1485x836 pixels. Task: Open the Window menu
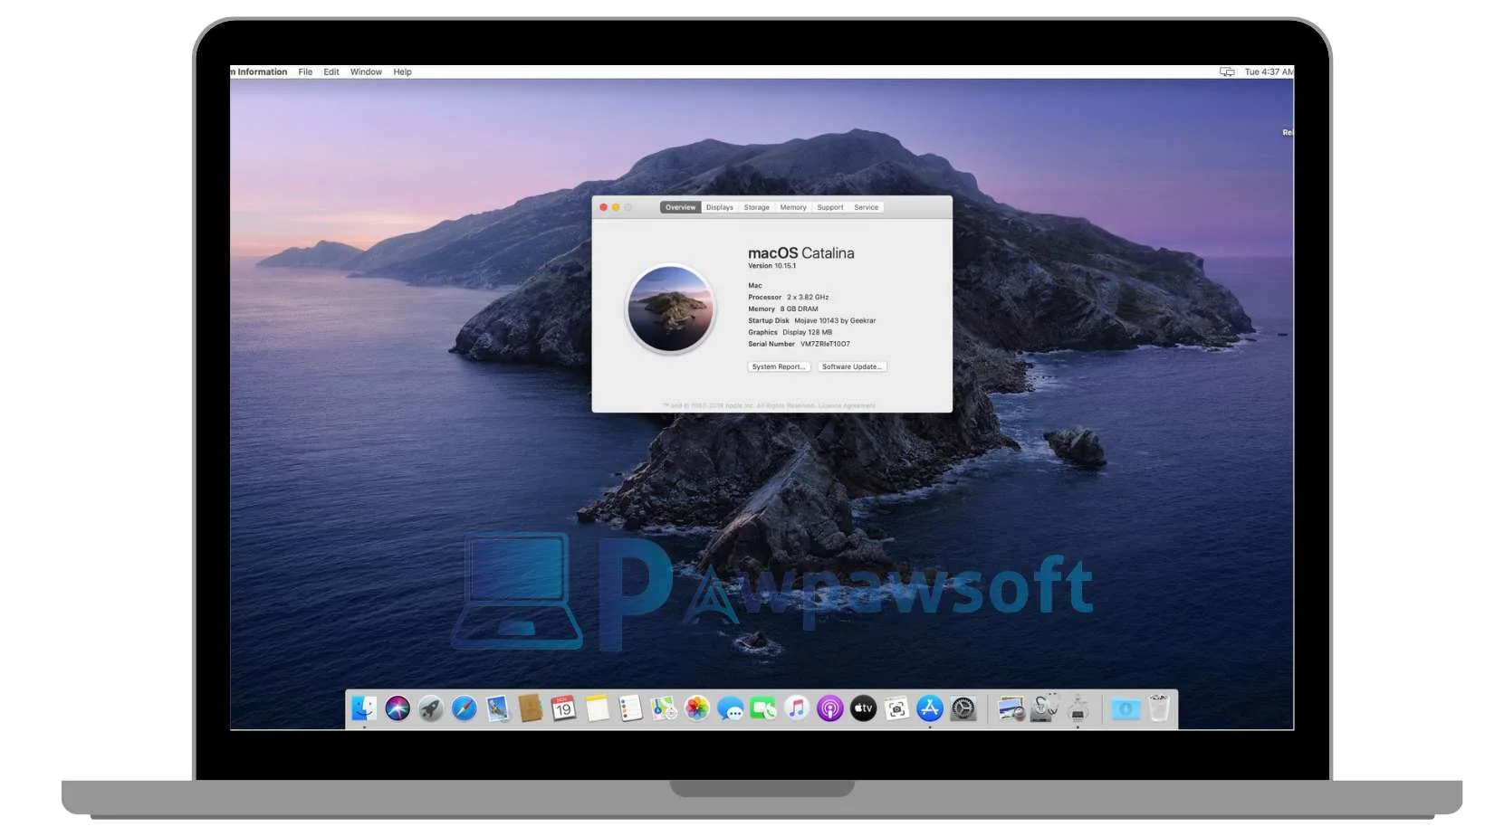point(366,71)
